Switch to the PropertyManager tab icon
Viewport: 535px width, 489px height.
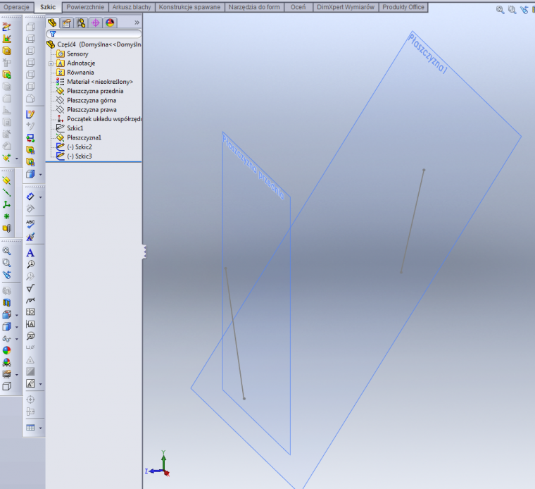pyautogui.click(x=67, y=23)
